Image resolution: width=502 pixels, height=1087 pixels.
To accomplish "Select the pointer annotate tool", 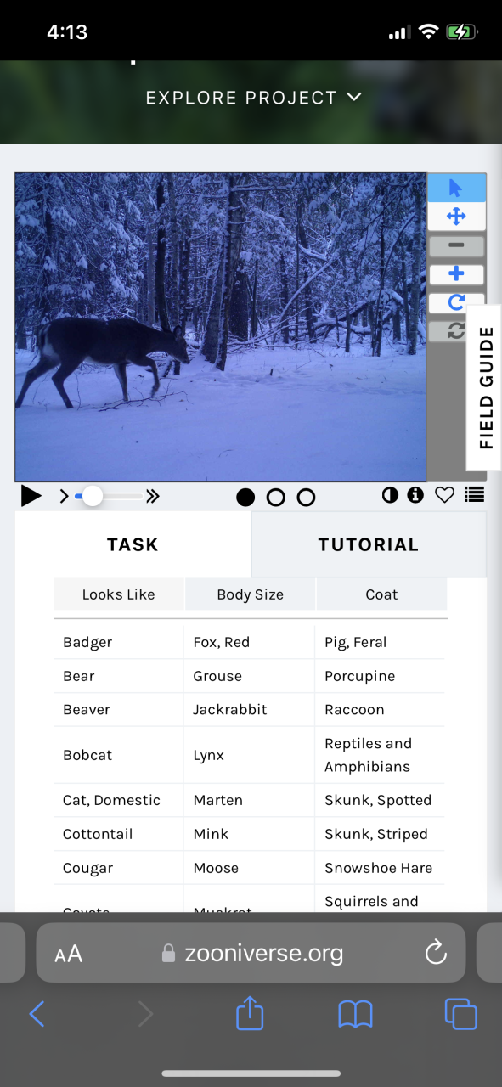I will 456,188.
